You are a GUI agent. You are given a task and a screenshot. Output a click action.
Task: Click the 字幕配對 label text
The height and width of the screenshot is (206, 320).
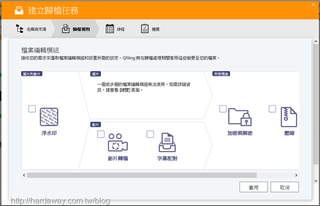point(167,159)
